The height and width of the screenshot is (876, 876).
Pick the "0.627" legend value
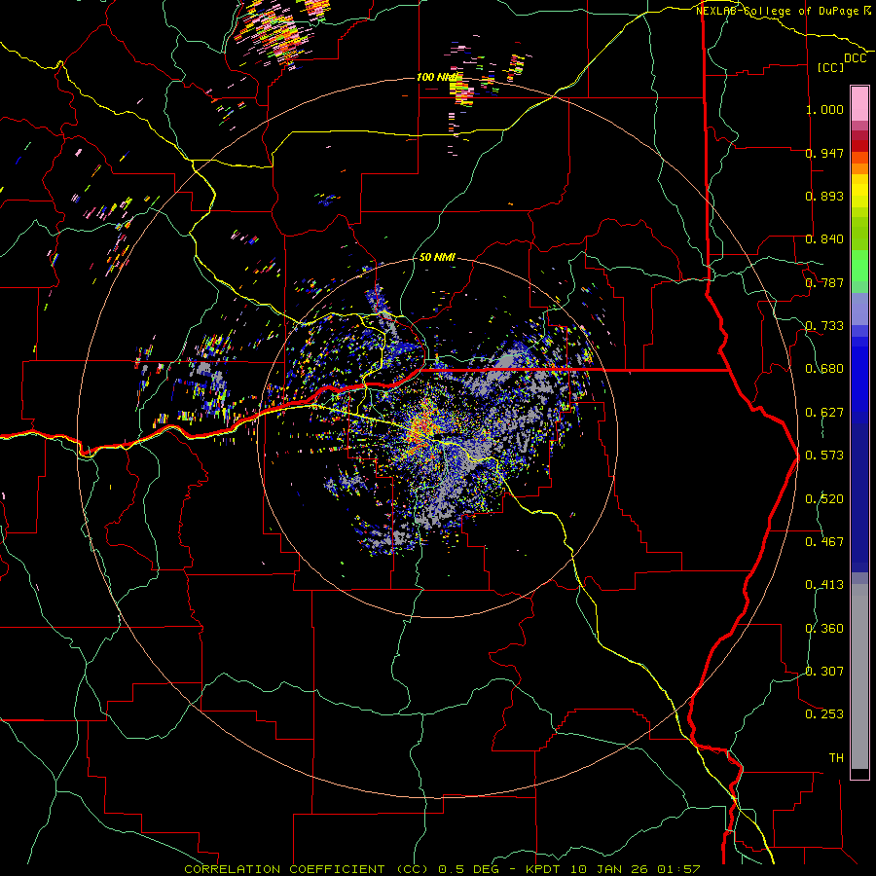pos(824,413)
